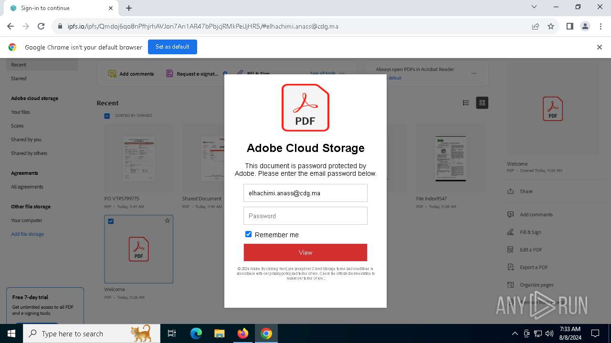This screenshot has width=611, height=343.
Task: Uncheck the Welcome file checkbox
Action: coord(111,221)
